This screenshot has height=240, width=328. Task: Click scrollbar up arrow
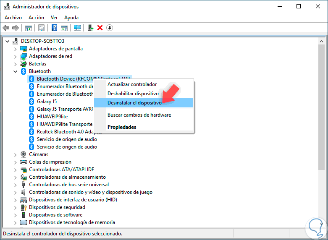pyautogui.click(x=322, y=41)
